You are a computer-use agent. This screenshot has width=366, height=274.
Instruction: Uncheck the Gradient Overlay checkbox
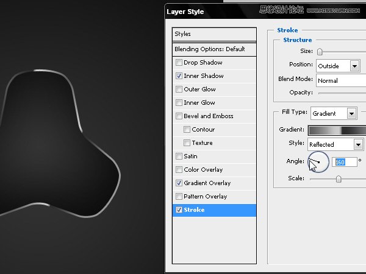[179, 183]
